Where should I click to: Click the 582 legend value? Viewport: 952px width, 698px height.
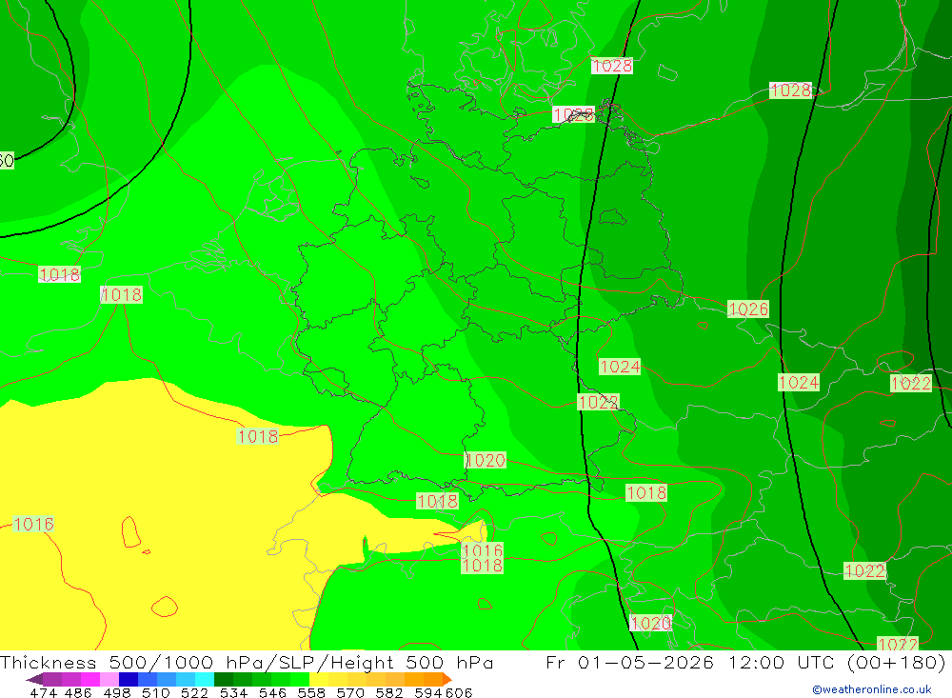[x=388, y=692]
